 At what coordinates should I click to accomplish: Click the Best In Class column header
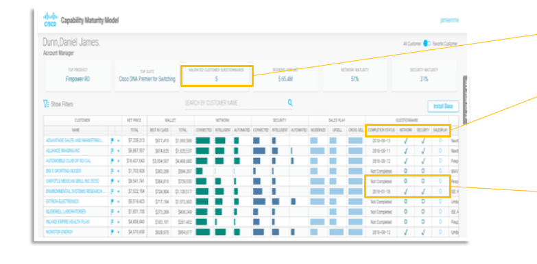click(159, 130)
